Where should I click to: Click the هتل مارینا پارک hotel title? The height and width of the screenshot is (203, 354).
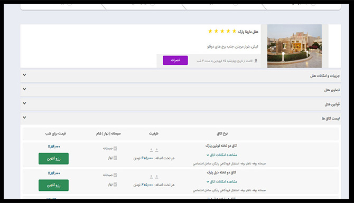pos(248,32)
